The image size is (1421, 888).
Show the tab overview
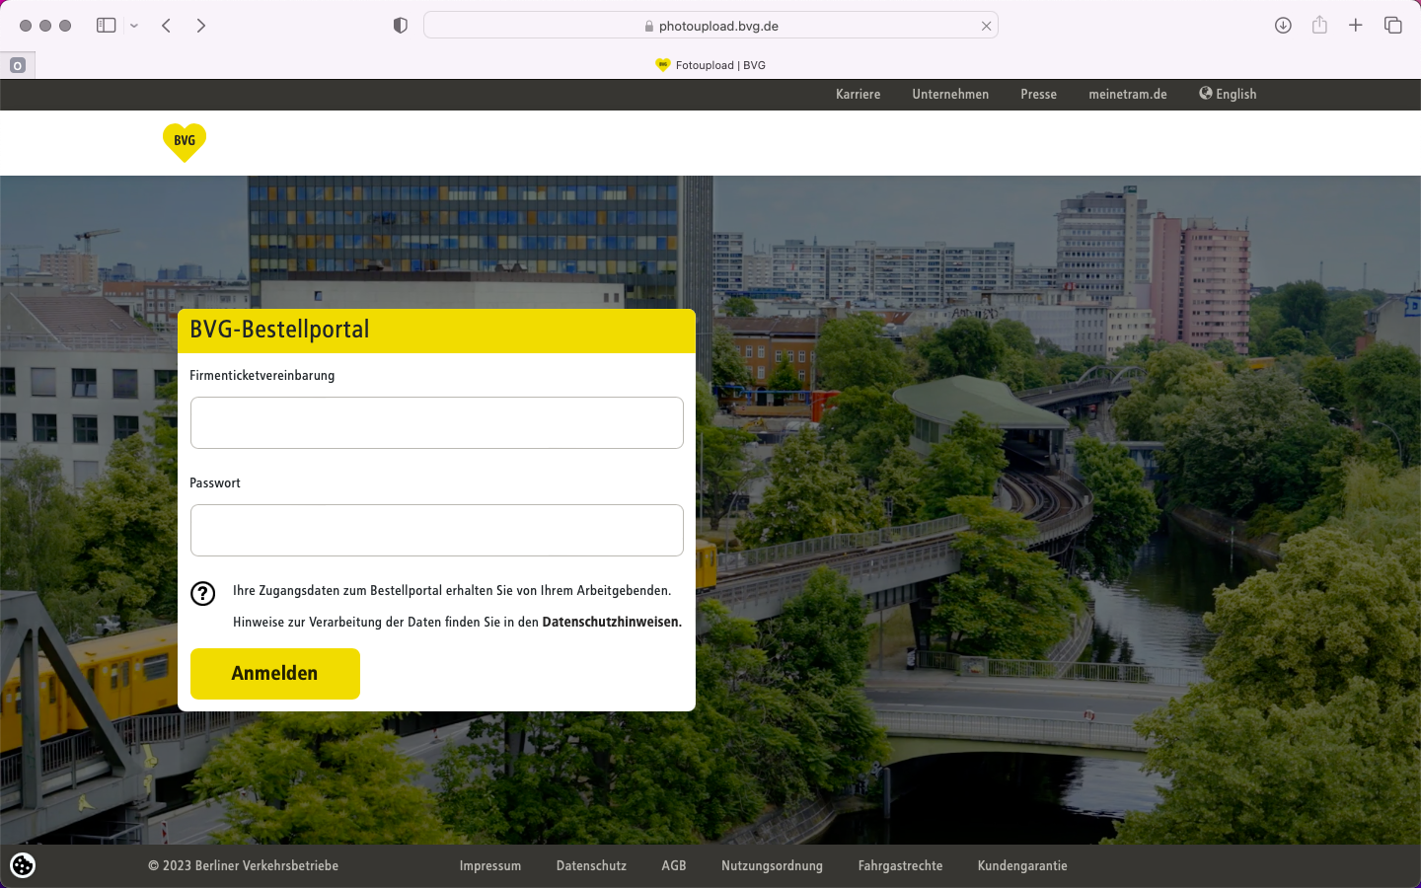pos(1393,26)
